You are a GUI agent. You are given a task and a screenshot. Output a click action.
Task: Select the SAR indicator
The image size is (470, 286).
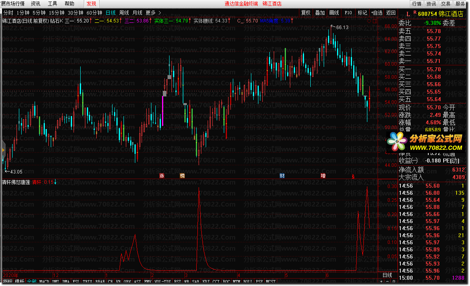196,281
